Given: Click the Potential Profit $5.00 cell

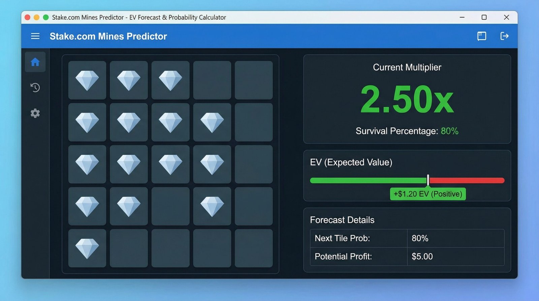Looking at the screenshot, I should tap(455, 257).
